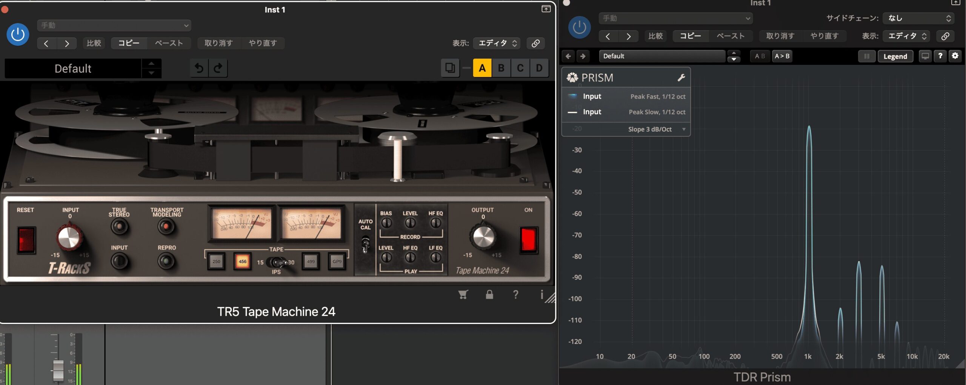Click the Default preset name field in Prism
Screen dimensions: 966x385
[661, 56]
